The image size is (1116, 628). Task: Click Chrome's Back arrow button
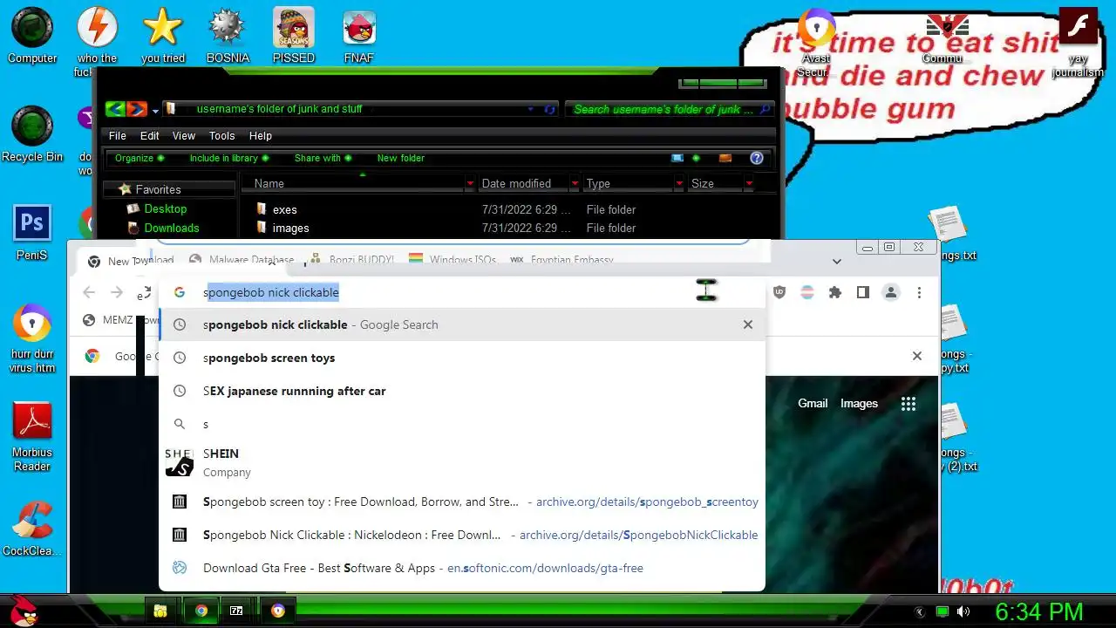pyautogui.click(x=89, y=293)
